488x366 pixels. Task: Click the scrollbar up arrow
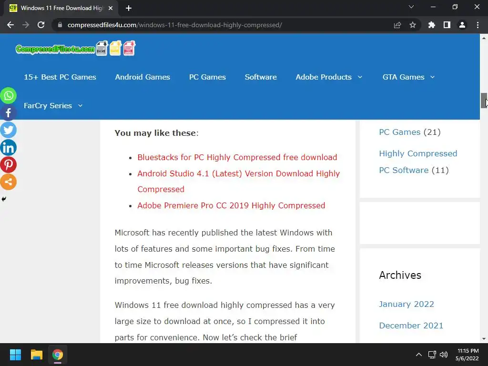coord(484,38)
